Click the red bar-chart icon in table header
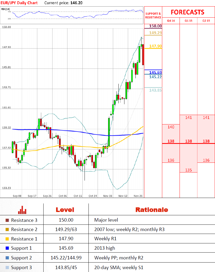Image resolution: width=215 pixels, height=272 pixels. pyautogui.click(x=22, y=210)
